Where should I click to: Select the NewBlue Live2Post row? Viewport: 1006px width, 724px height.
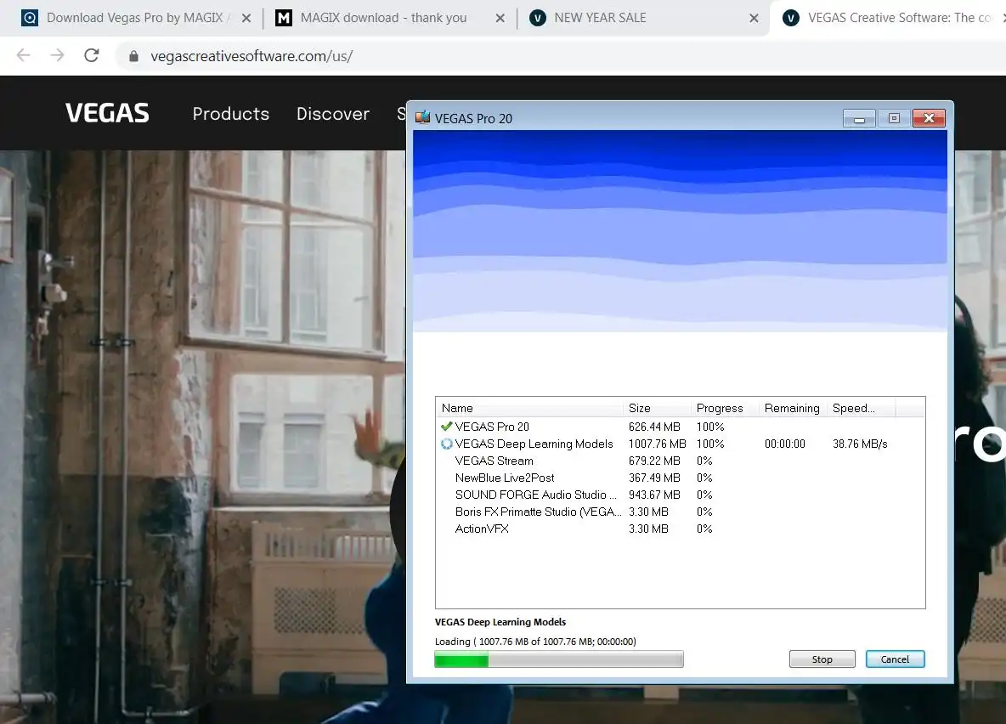[x=680, y=478]
